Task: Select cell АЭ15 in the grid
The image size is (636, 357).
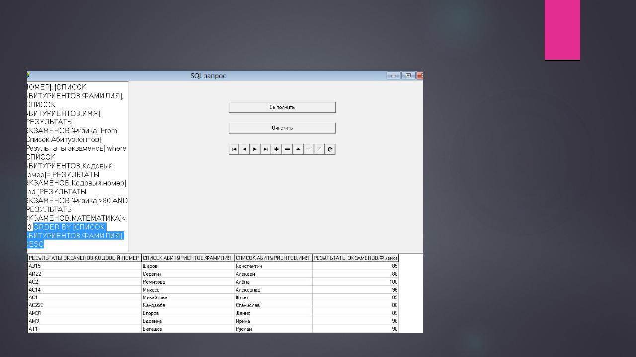Action: pyautogui.click(x=84, y=266)
